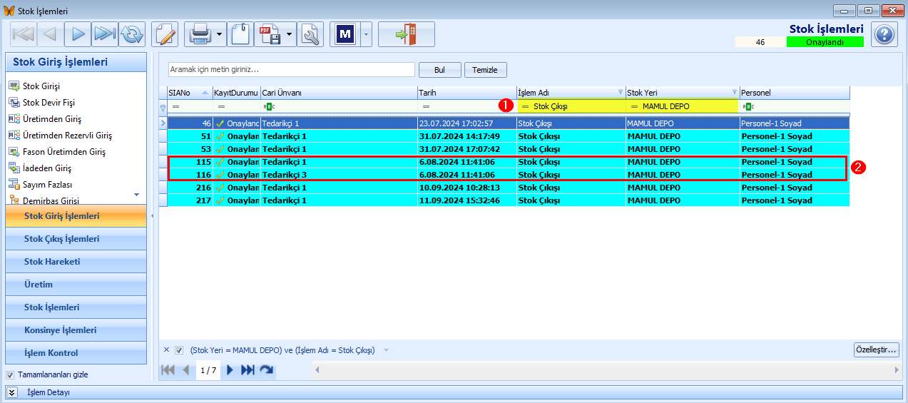The width and height of the screenshot is (908, 403).
Task: Click the green Onaylandı status indicator
Action: (825, 42)
